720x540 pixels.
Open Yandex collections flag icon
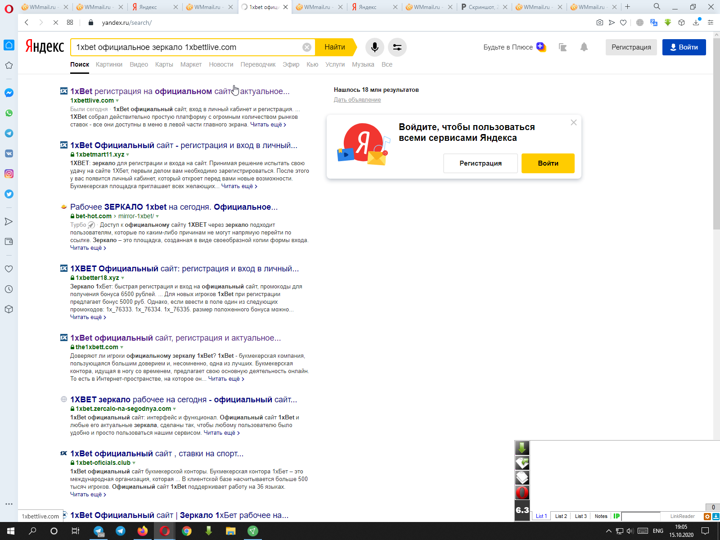coord(562,47)
